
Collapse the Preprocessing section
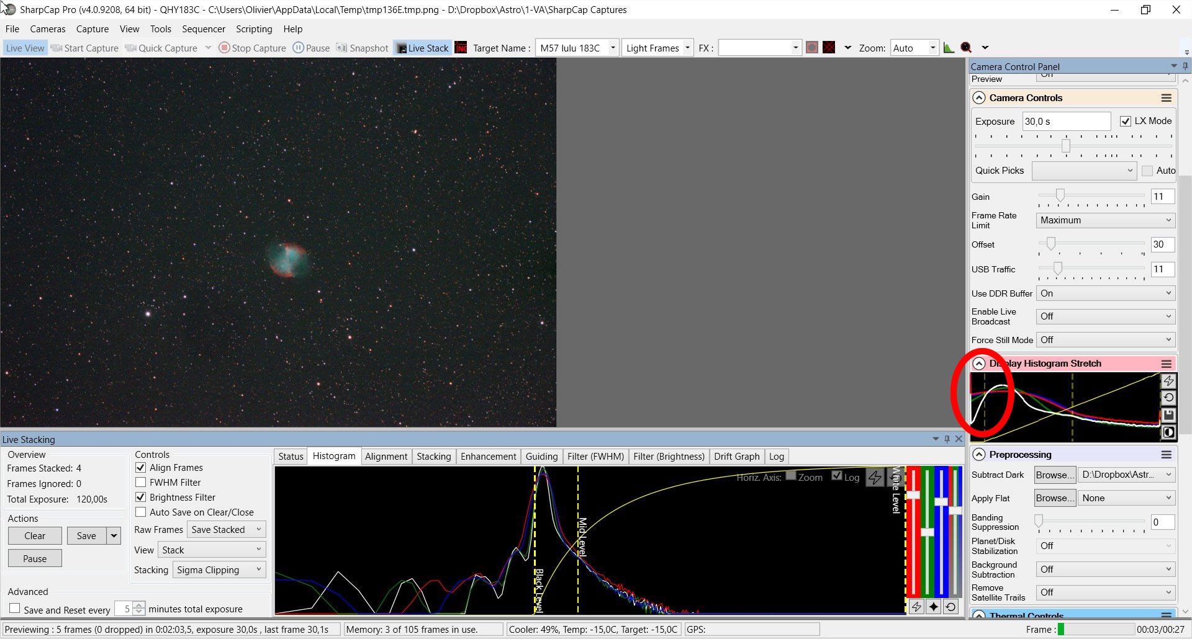point(979,455)
